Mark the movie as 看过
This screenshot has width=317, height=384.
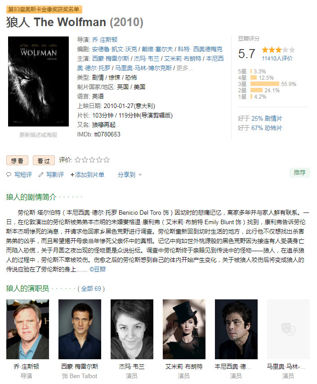point(44,161)
